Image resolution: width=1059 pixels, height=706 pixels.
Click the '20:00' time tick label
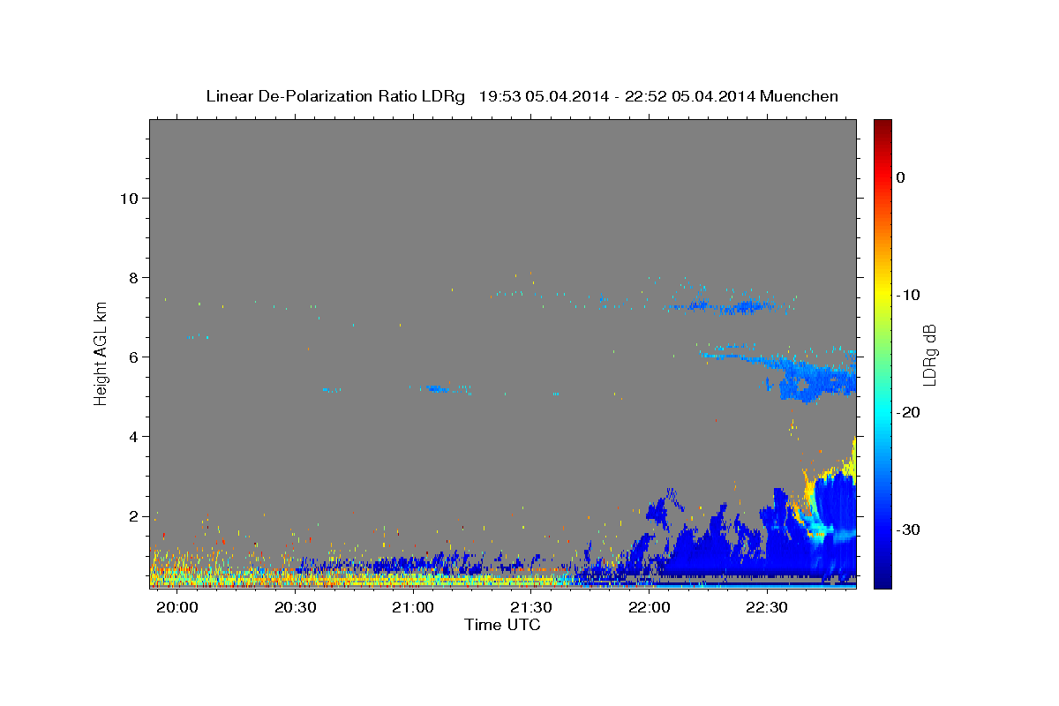(177, 608)
